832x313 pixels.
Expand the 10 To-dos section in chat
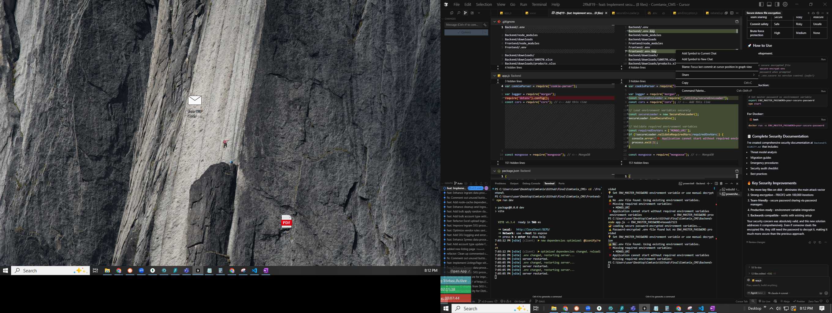pyautogui.click(x=755, y=267)
